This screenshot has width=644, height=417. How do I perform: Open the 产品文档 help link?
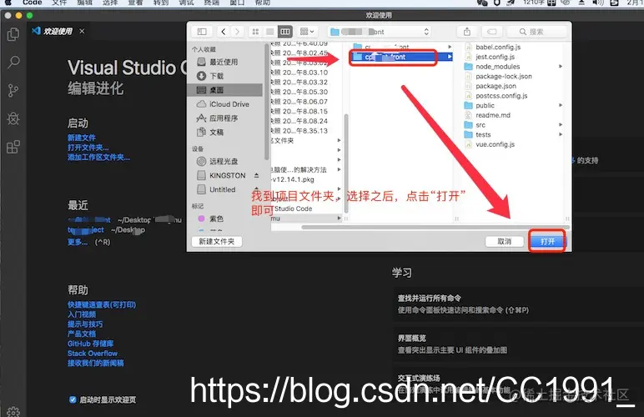[82, 334]
